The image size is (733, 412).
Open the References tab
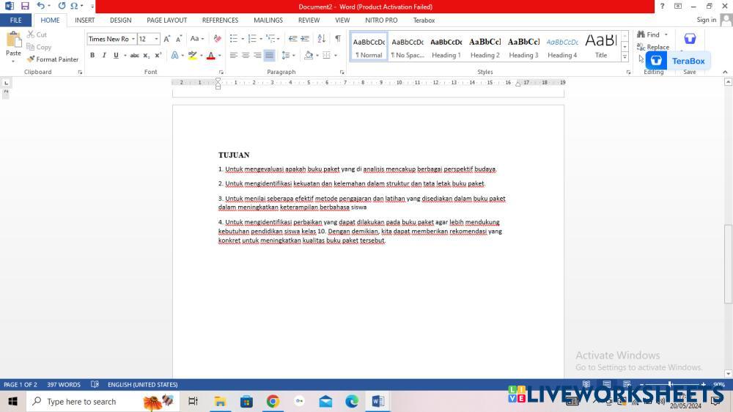coord(220,21)
